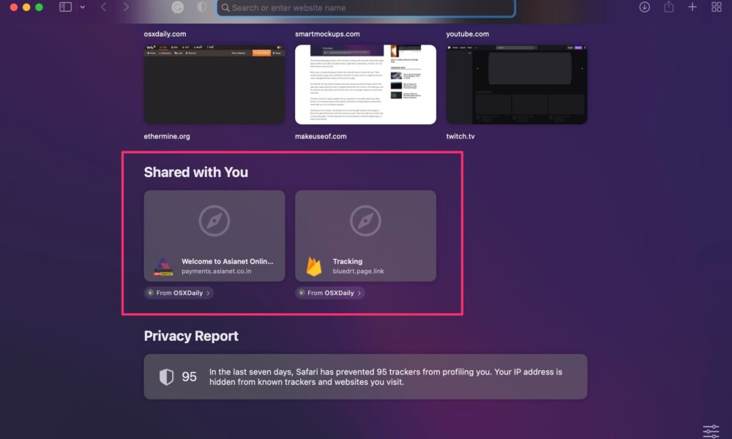Open the Privacy Report shield in toolbar
The width and height of the screenshot is (732, 439).
tap(202, 7)
